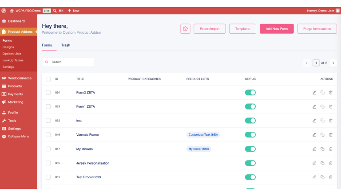The height and width of the screenshot is (196, 341).
Task: Toggle Test Product 099 status switch
Action: pos(250,177)
